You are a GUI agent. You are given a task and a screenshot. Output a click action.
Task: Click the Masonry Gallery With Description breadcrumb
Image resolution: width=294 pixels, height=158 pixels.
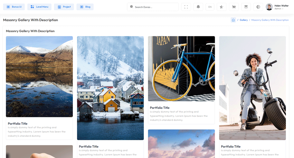pos(270,20)
